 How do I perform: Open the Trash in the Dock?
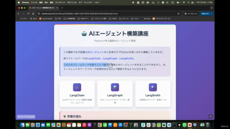point(207,125)
